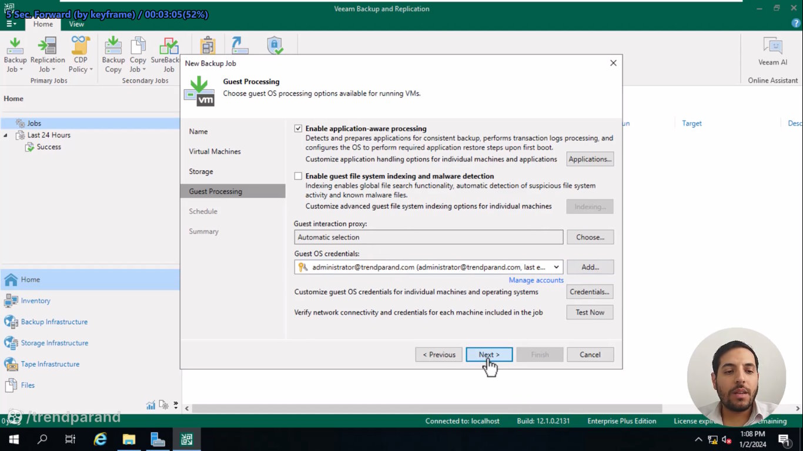Viewport: 803px width, 451px height.
Task: Click Add... to add credentials
Action: click(x=590, y=267)
